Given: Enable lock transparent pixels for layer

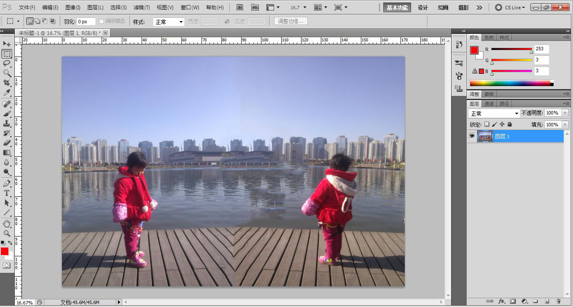Looking at the screenshot, I should coord(487,125).
